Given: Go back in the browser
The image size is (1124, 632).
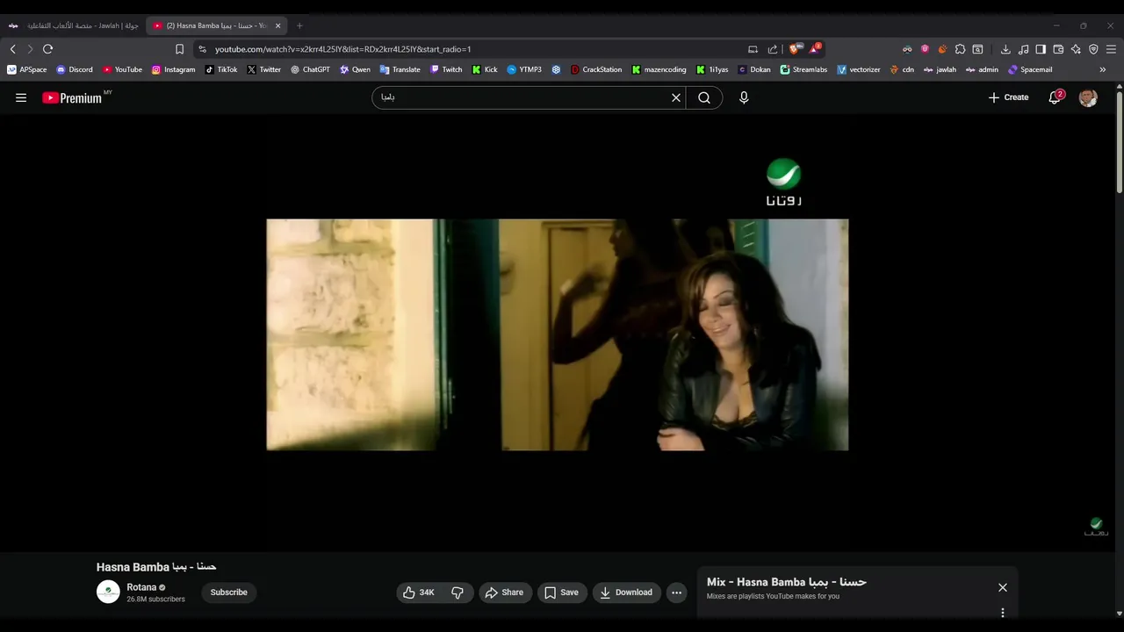Looking at the screenshot, I should pyautogui.click(x=12, y=49).
